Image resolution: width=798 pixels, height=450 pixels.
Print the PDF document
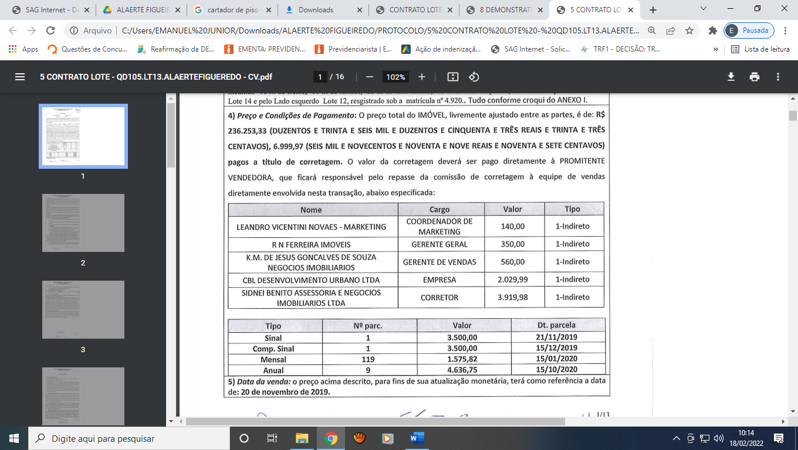755,77
